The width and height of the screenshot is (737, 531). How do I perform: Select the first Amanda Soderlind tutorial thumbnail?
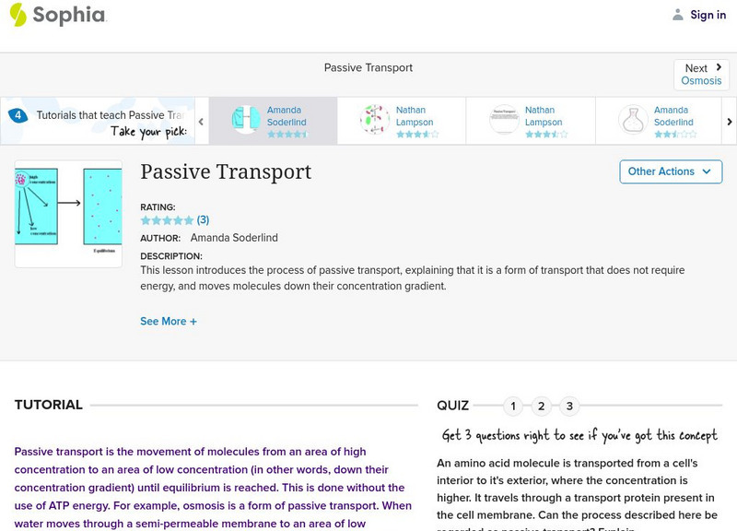pyautogui.click(x=246, y=120)
